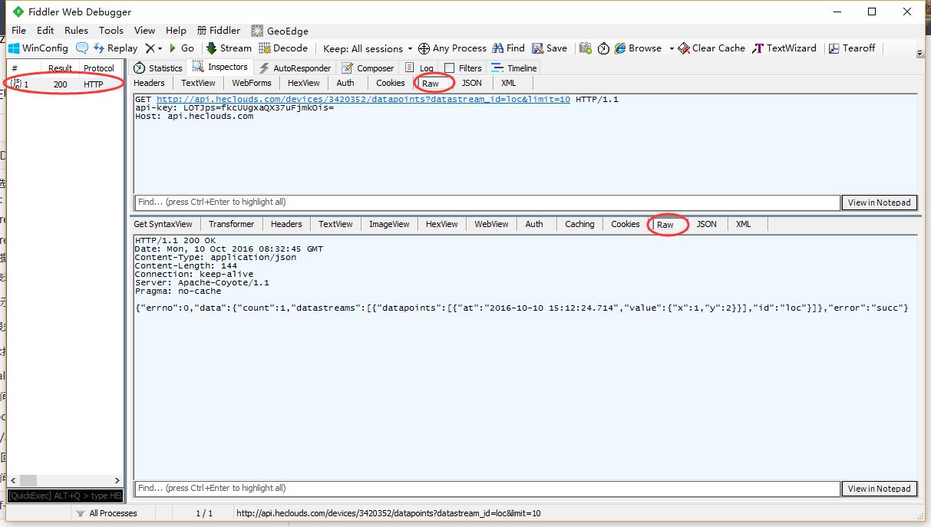Viewport: 931px width, 527px height.
Task: Open the Edit menu
Action: coord(45,31)
